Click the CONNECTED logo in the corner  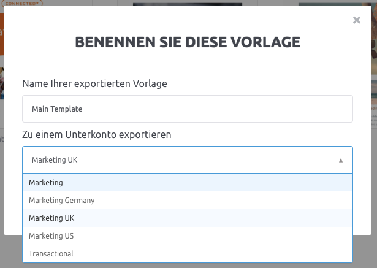tap(22, 3)
